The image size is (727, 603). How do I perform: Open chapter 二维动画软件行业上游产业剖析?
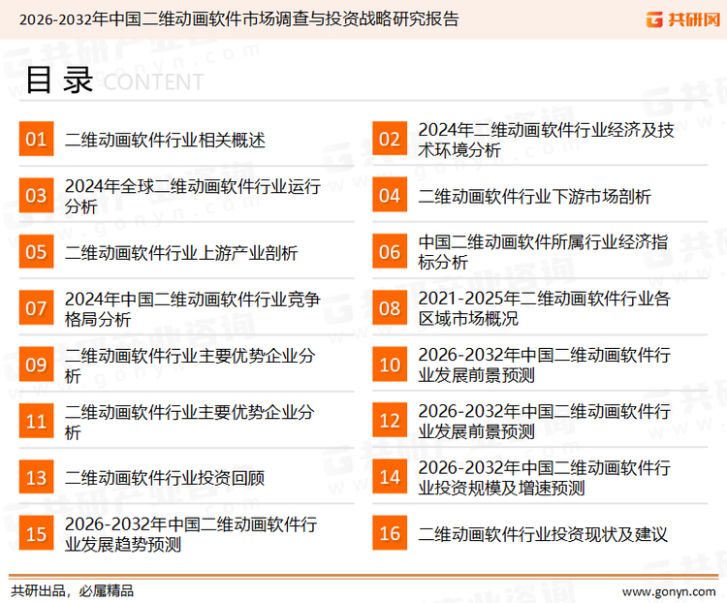pos(181,253)
